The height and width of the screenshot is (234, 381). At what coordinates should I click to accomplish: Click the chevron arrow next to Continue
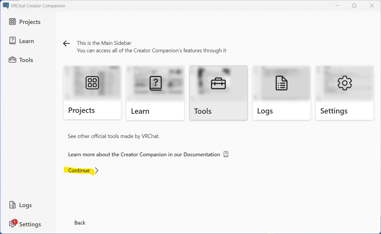(x=97, y=170)
